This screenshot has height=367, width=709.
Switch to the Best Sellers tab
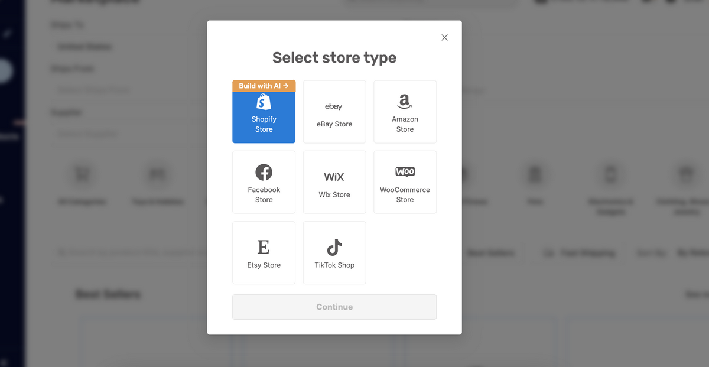point(491,253)
